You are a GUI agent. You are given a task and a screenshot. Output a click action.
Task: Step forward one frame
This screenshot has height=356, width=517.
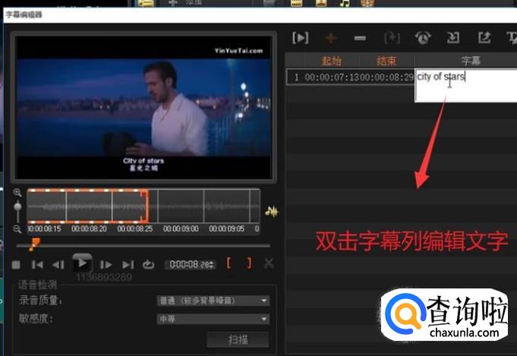tap(106, 265)
